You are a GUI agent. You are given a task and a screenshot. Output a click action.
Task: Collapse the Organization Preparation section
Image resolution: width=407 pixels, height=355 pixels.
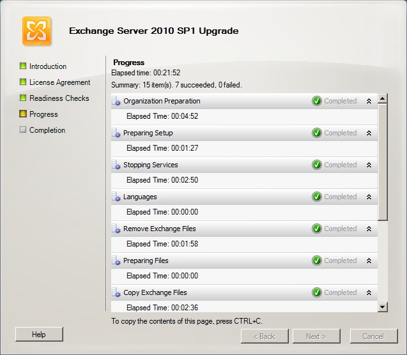tap(368, 101)
